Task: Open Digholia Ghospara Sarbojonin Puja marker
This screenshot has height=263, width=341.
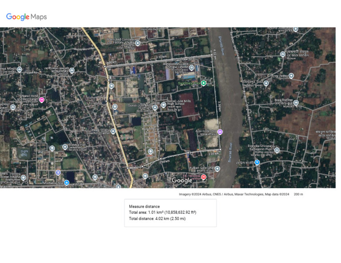Action: pyautogui.click(x=277, y=151)
